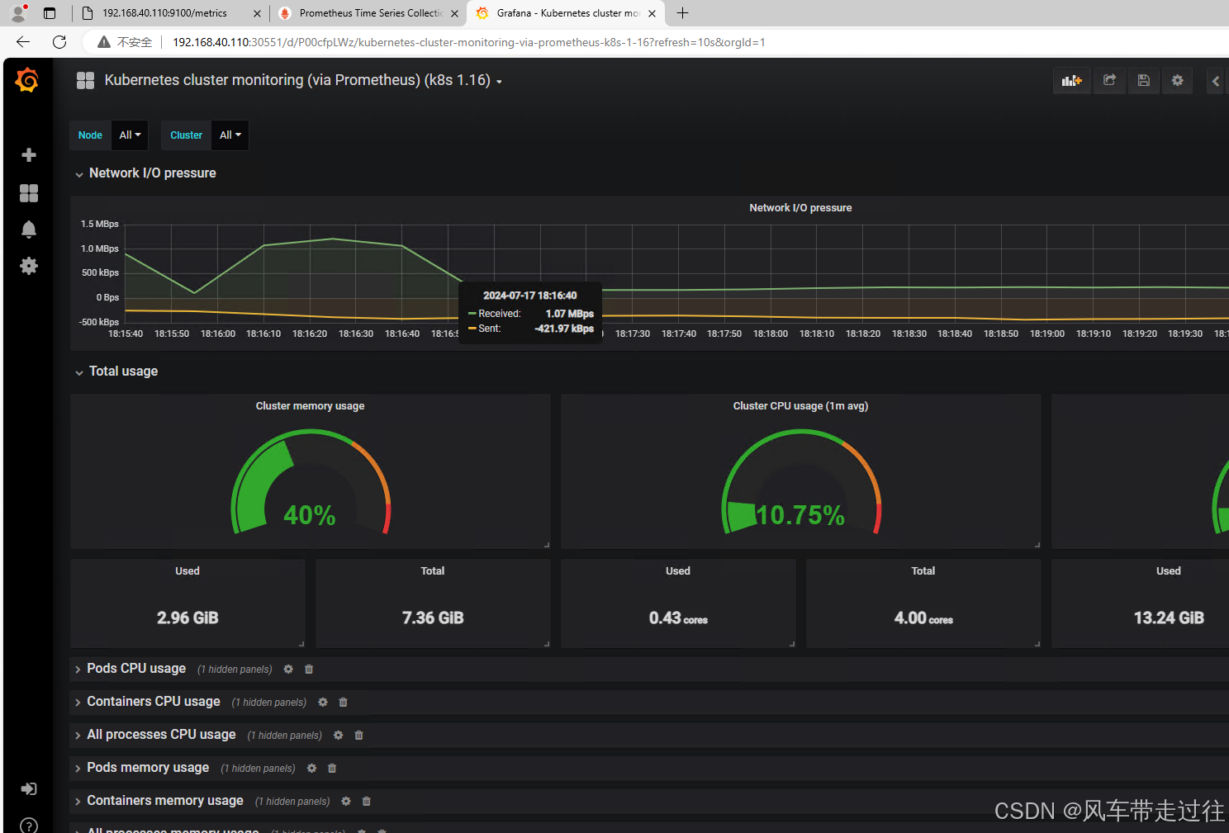Collapse the Total usage row
Screen dimensions: 1229x833
click(79, 372)
